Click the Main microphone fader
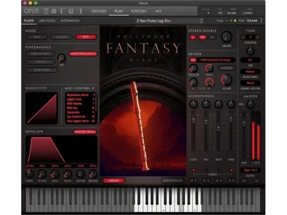 coord(219,128)
